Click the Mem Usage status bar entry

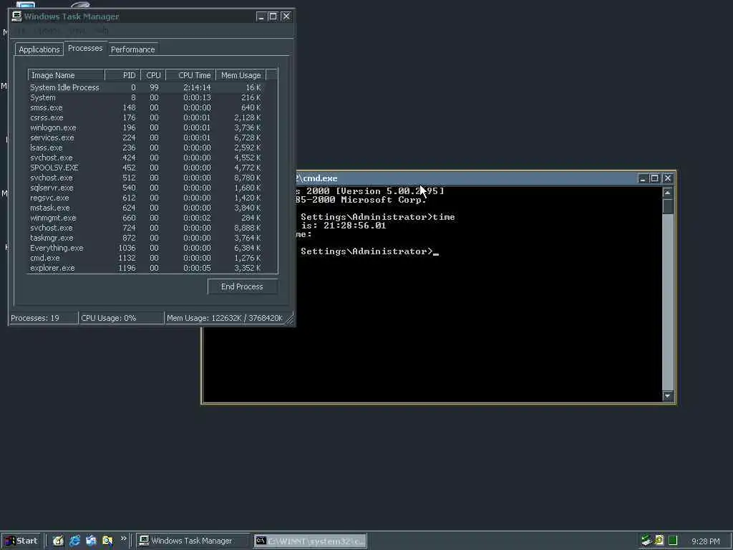coord(225,318)
